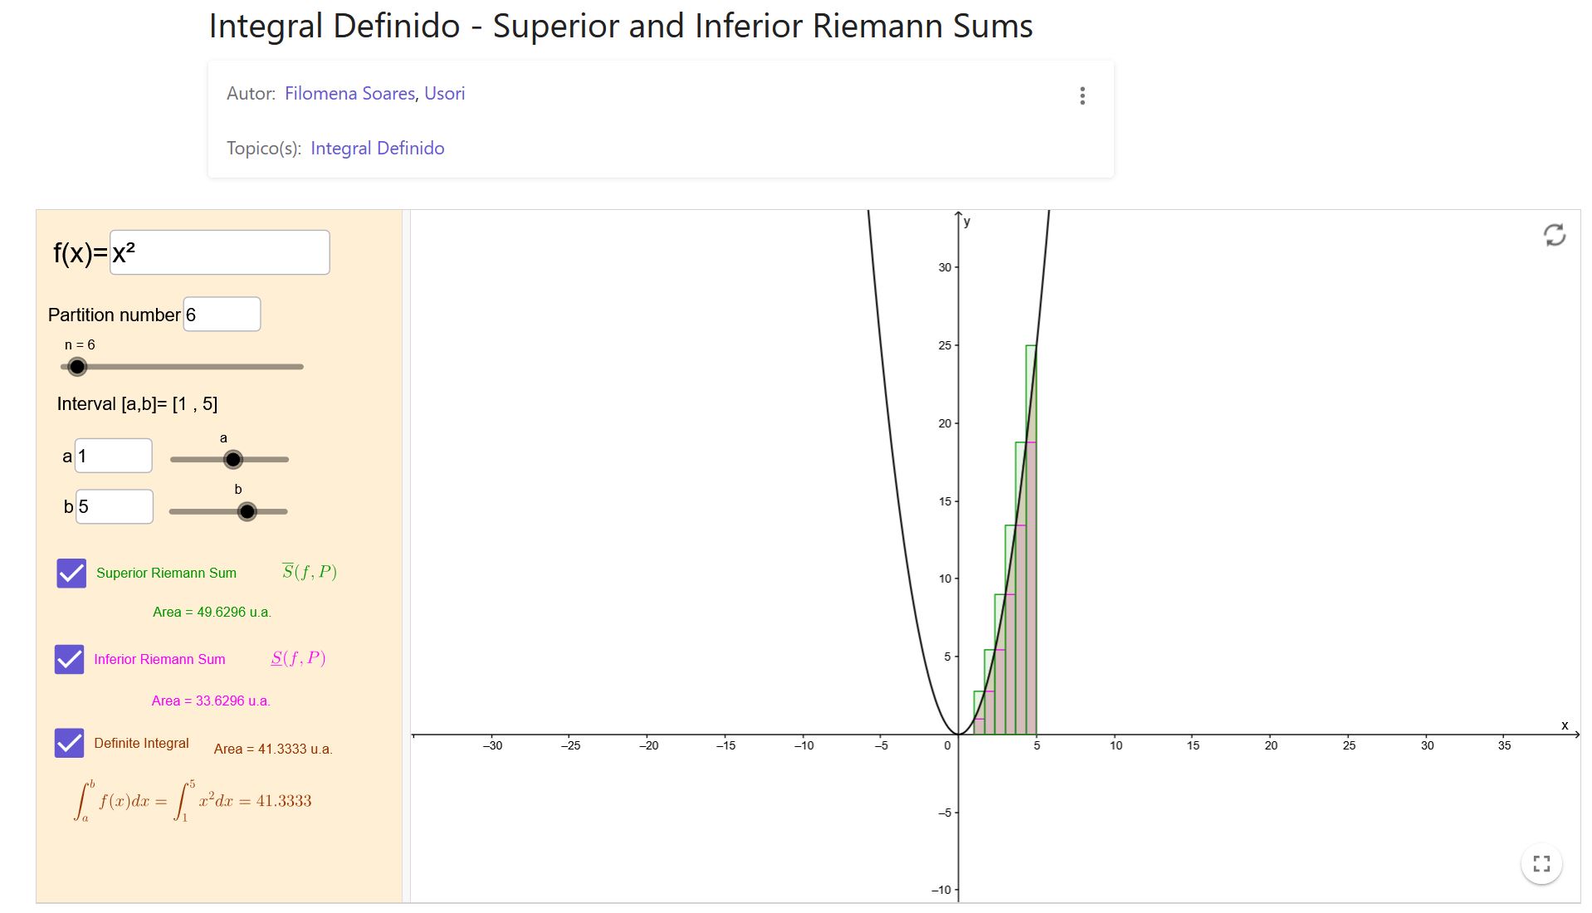
Task: Toggle the Inferior Riemann Sum checkbox
Action: [x=69, y=659]
